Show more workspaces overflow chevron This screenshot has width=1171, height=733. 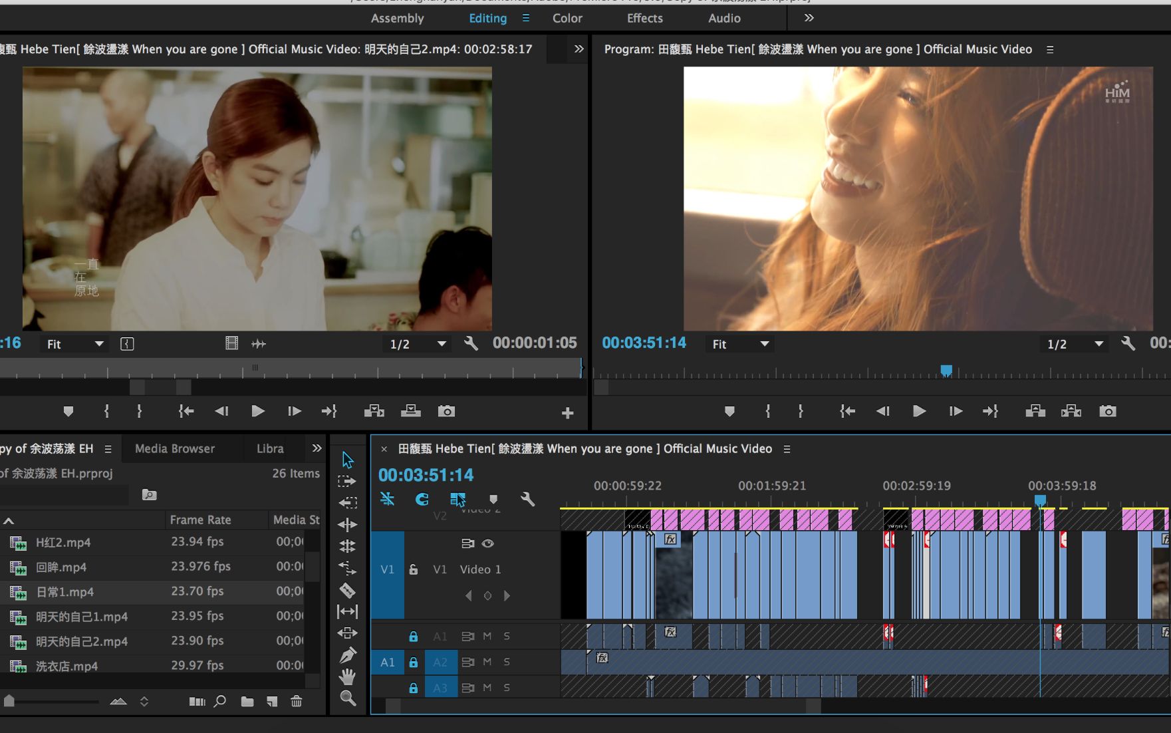809,18
